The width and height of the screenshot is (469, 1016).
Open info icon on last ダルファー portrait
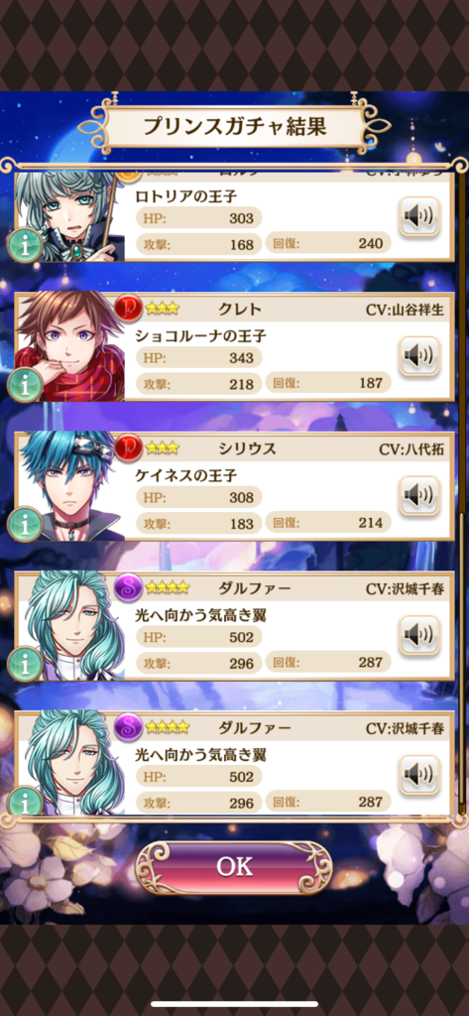coord(25,802)
